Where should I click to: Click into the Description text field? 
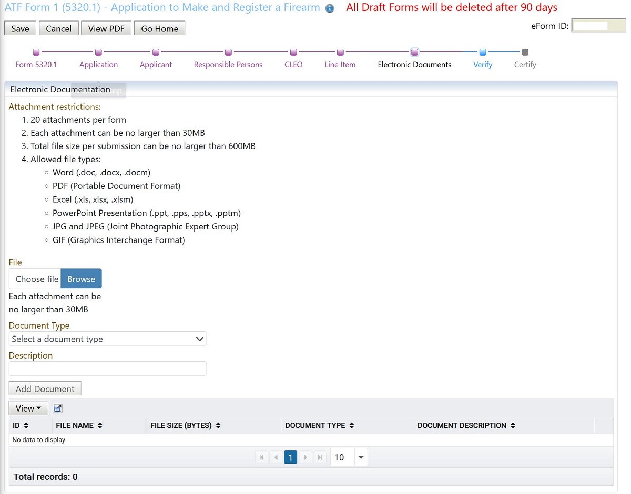click(x=108, y=369)
